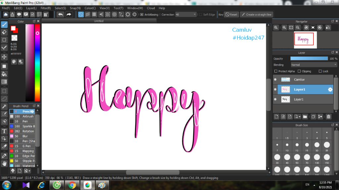Click the canvas horizontal scrollbar

coord(153,172)
